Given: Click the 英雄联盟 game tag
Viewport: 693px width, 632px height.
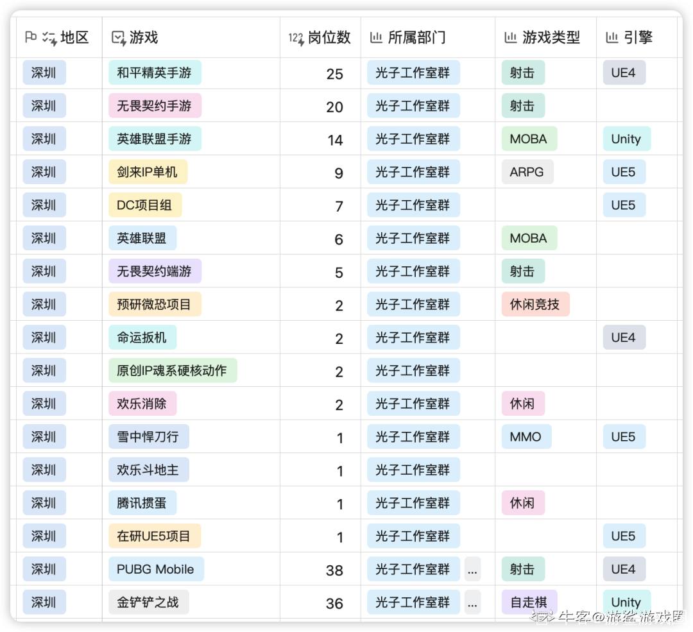Looking at the screenshot, I should [x=142, y=238].
